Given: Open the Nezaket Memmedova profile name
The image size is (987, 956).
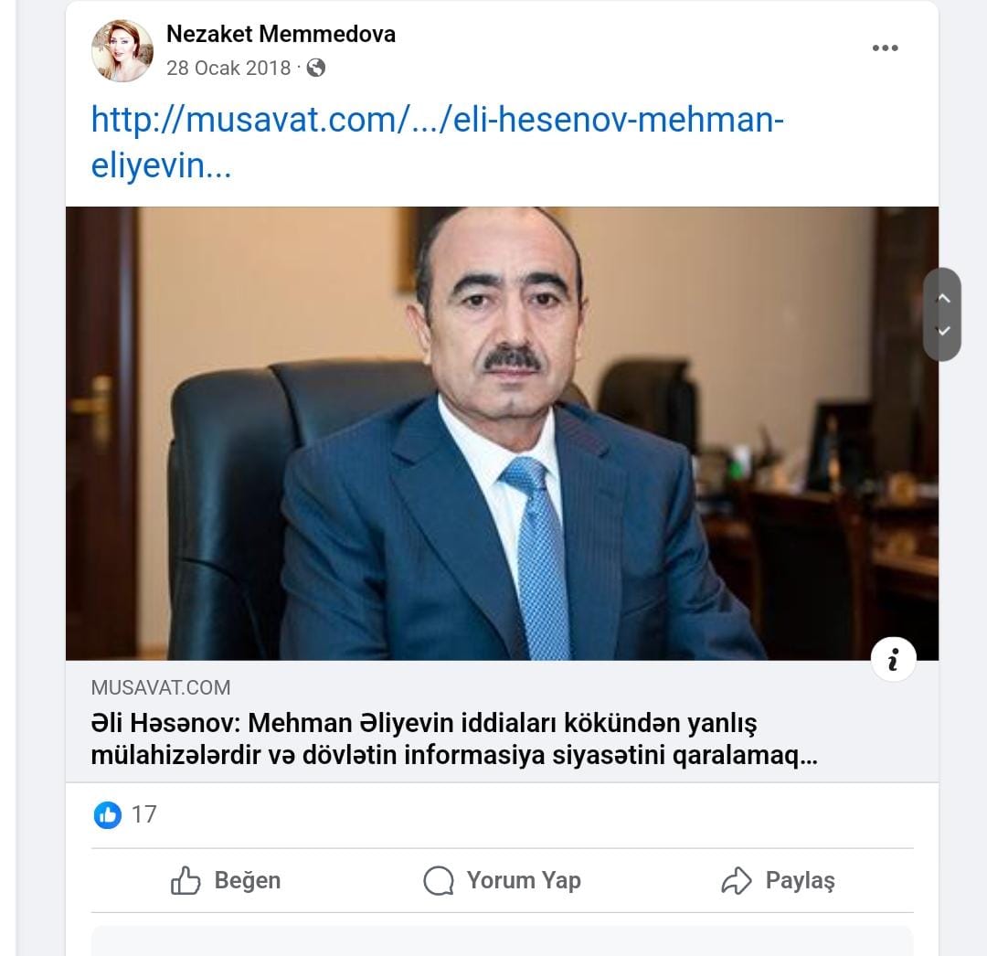Looking at the screenshot, I should tap(281, 34).
